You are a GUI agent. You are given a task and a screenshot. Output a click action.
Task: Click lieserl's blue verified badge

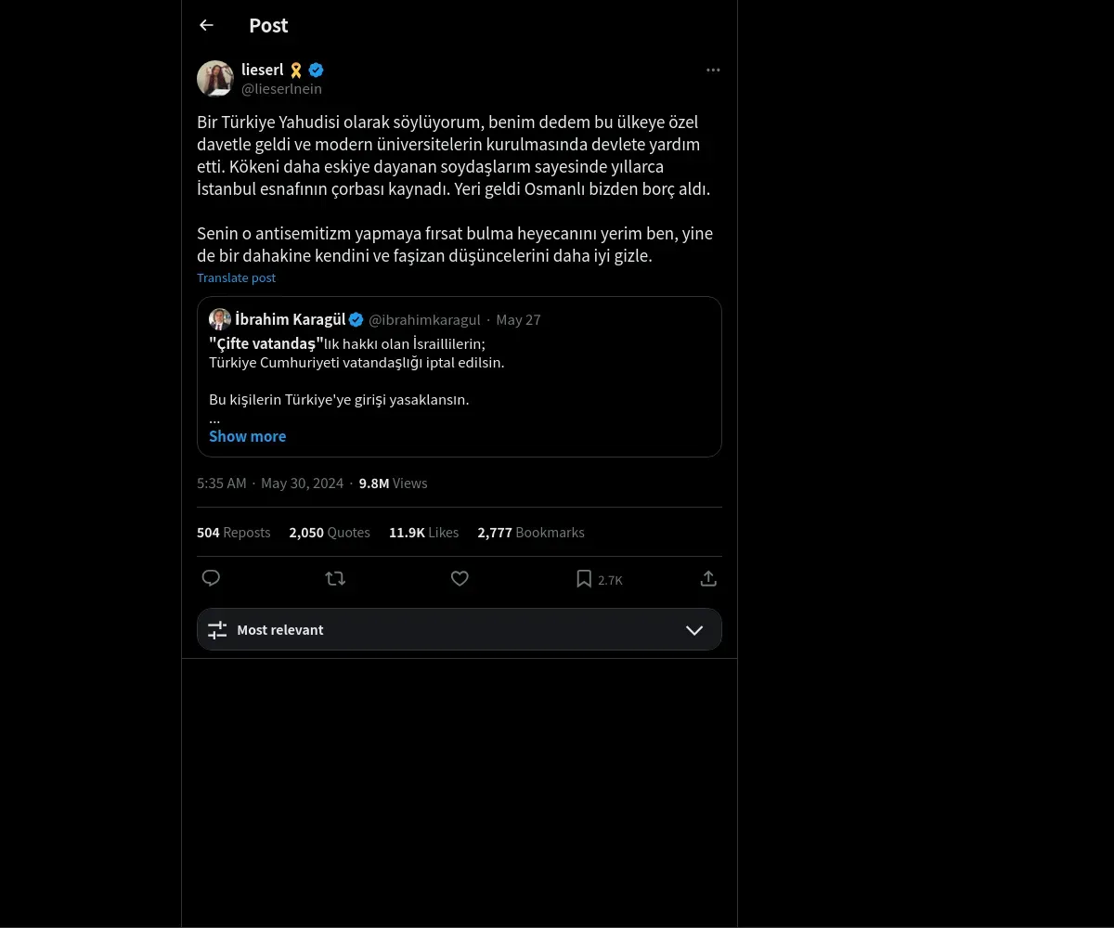(x=316, y=70)
